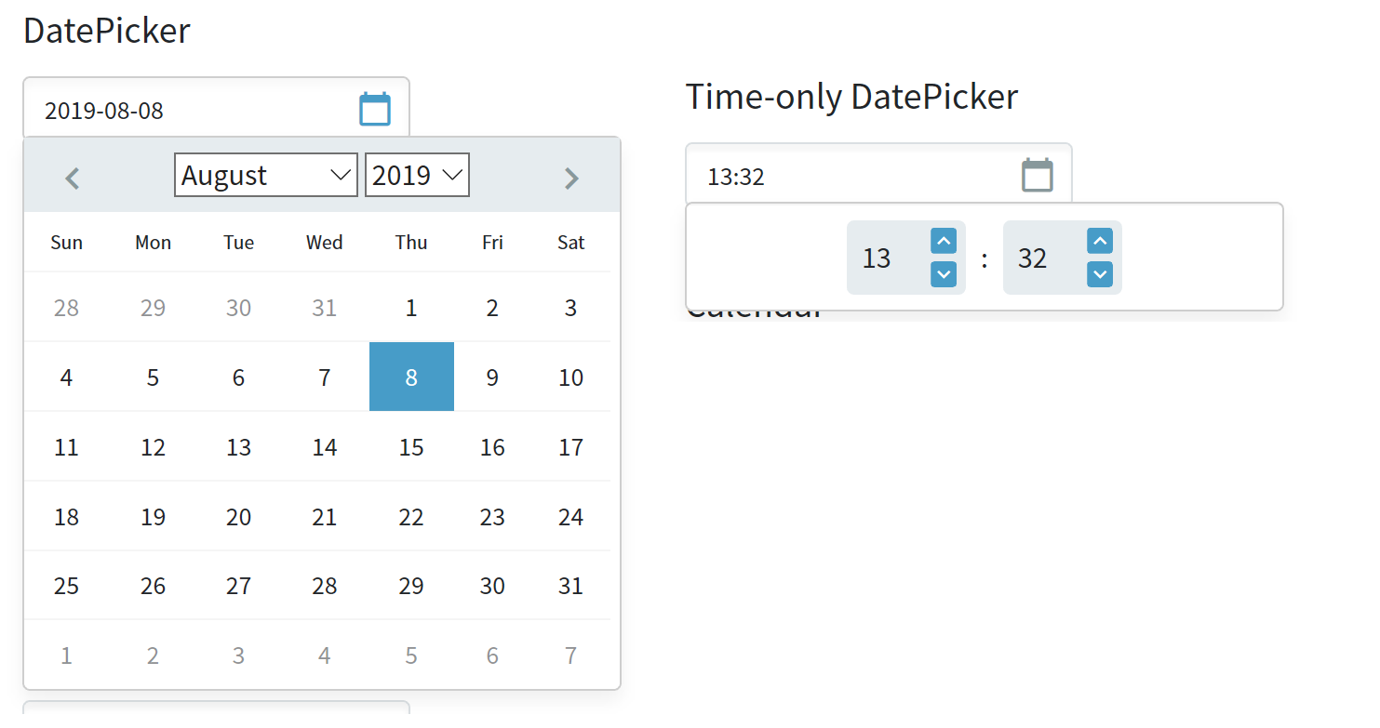Click the blue calendar icon in date field
This screenshot has width=1380, height=728.
tap(375, 110)
